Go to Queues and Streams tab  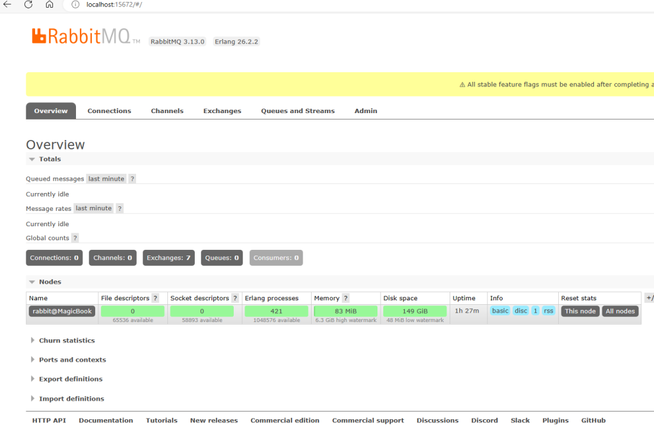coord(298,111)
